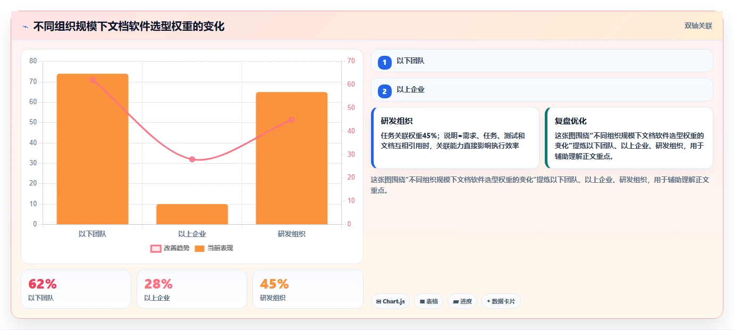The height and width of the screenshot is (330, 734).
Task: Toggle the 改善趋势 legend swatch
Action: (x=156, y=248)
